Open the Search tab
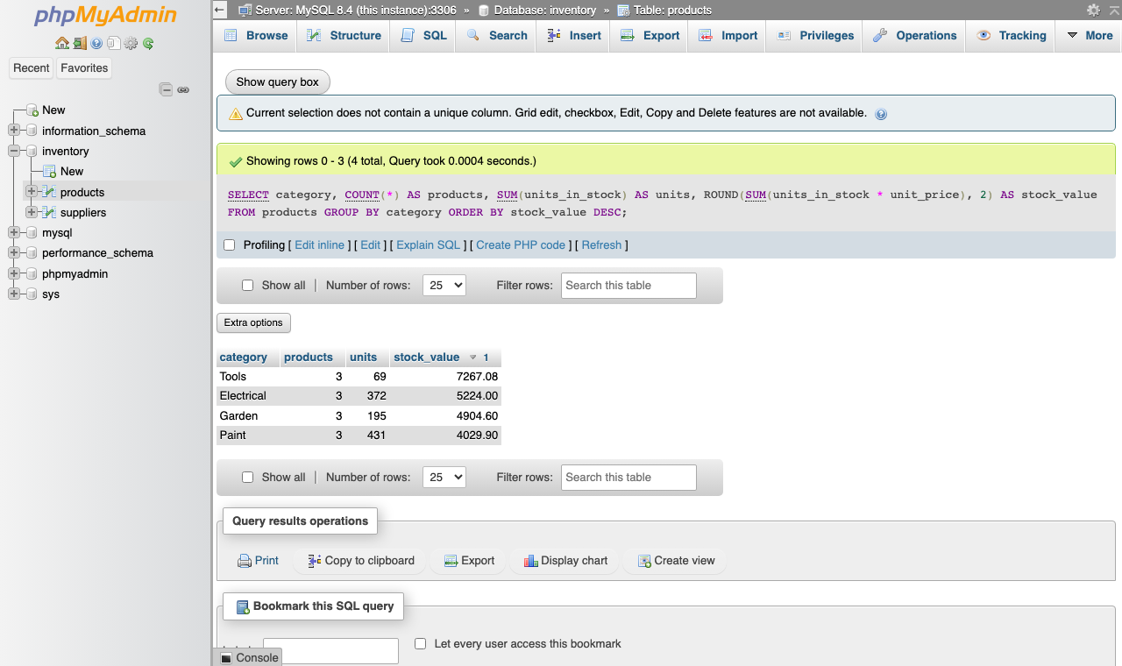 coord(496,36)
